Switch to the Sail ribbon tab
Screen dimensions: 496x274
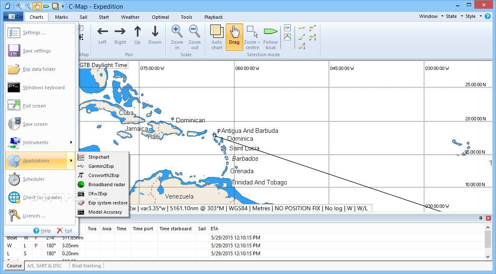(x=83, y=17)
